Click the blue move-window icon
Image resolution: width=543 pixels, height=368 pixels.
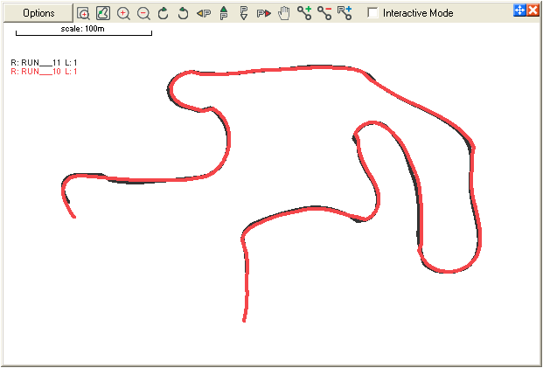point(519,10)
